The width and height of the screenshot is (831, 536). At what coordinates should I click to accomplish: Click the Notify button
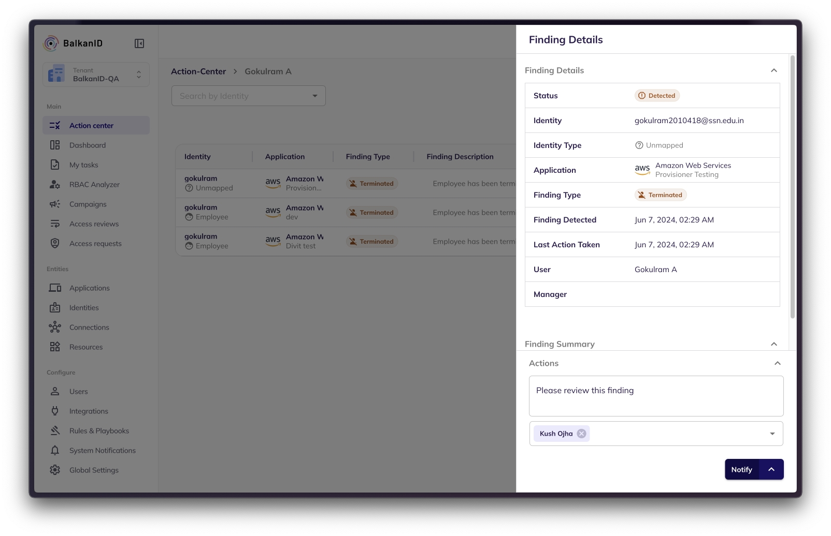pyautogui.click(x=741, y=469)
